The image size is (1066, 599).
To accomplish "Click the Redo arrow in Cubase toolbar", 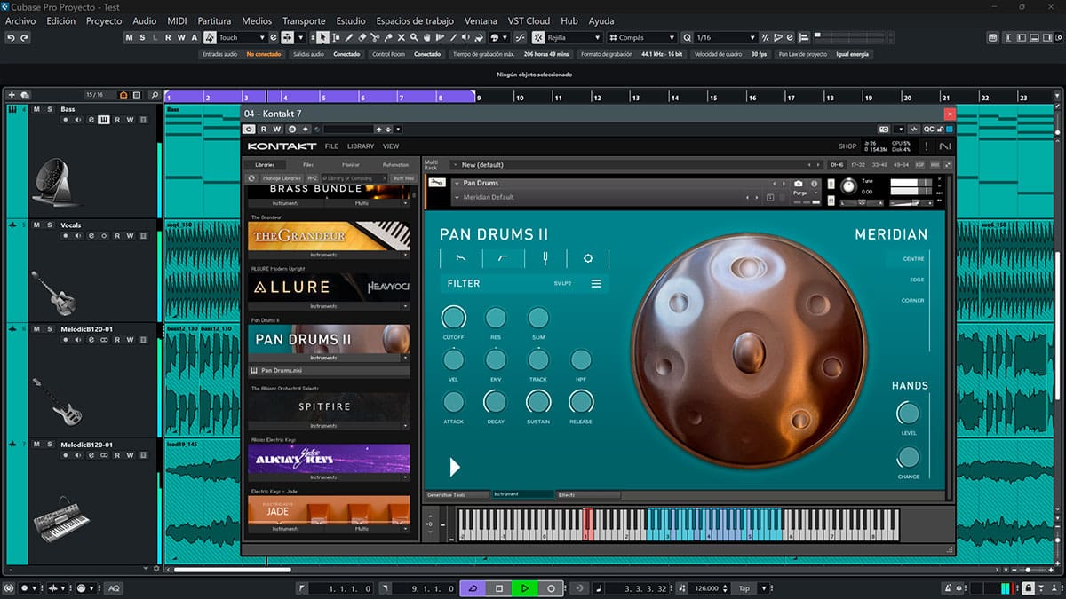I will point(24,38).
